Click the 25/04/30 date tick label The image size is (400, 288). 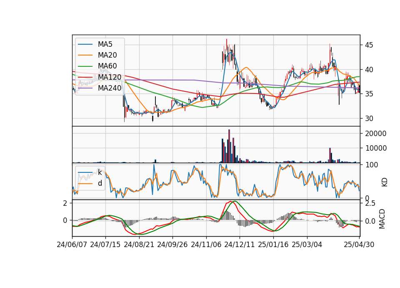click(359, 245)
